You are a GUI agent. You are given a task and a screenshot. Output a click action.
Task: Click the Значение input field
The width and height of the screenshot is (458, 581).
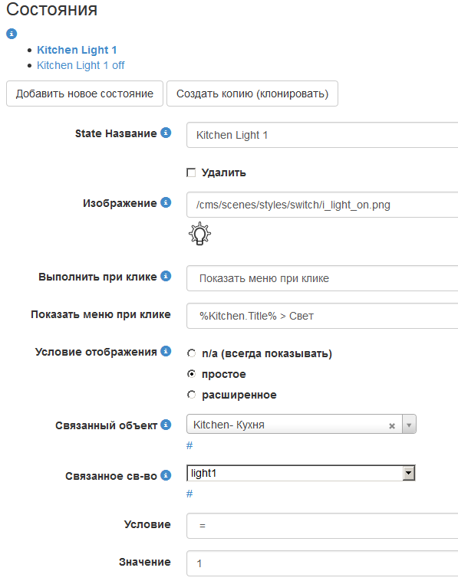click(322, 563)
